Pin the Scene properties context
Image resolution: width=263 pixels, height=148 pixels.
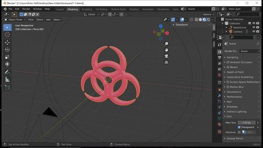pyautogui.click(x=258, y=44)
